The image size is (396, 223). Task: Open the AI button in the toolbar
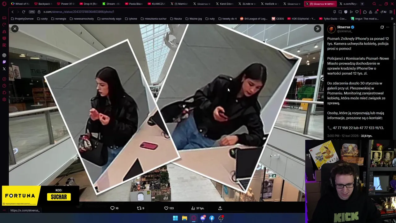[x=383, y=12]
